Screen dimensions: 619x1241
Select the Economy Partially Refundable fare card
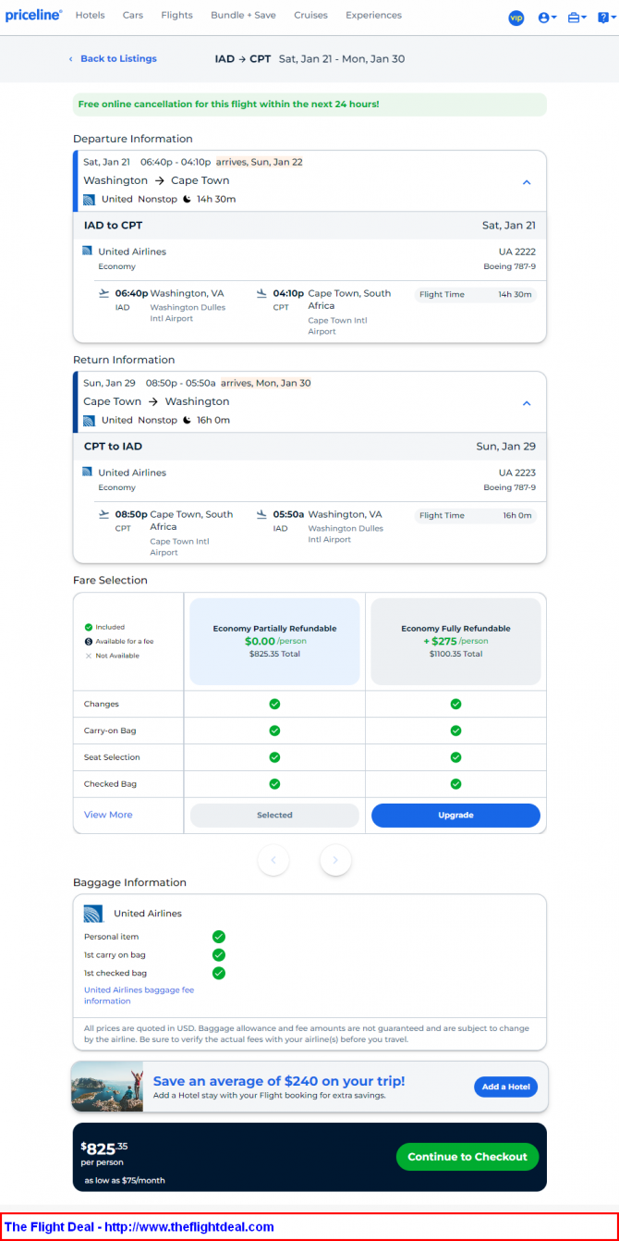point(274,641)
